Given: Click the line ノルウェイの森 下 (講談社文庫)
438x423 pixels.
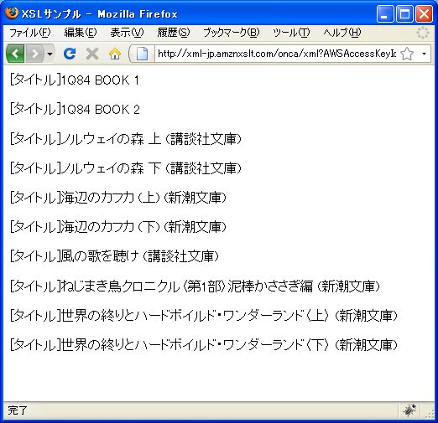Looking at the screenshot, I should point(126,168).
